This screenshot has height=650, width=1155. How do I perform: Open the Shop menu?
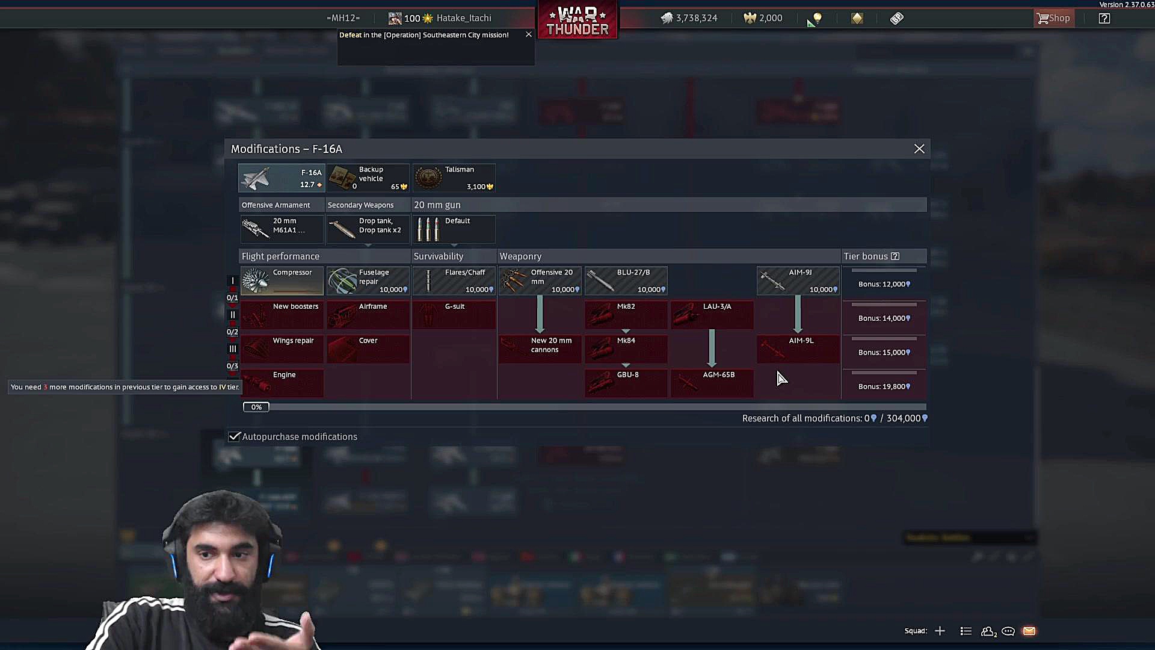pyautogui.click(x=1053, y=18)
